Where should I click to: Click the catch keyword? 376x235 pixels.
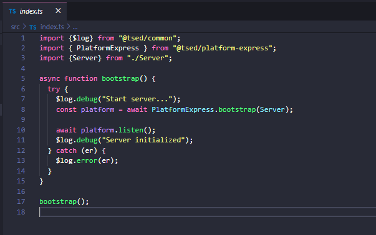(67, 150)
